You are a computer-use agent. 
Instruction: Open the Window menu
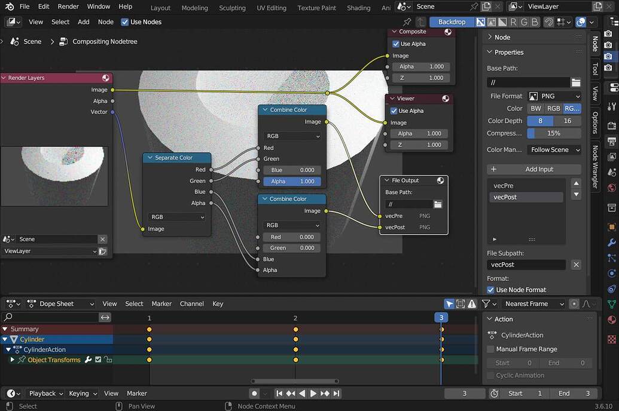coord(98,7)
